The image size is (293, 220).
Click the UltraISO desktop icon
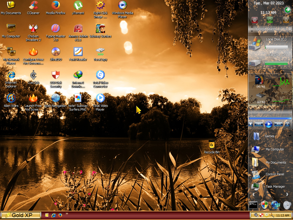click(56, 52)
